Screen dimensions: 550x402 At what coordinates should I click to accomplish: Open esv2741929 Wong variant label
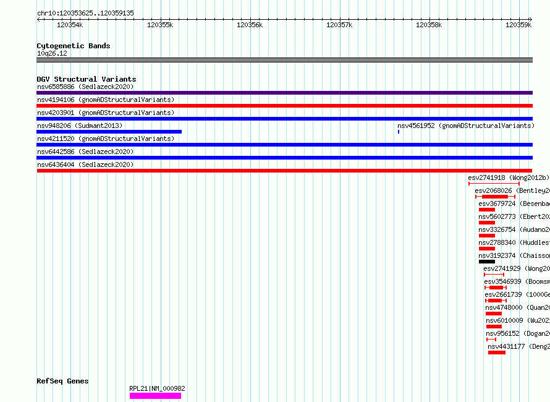point(517,268)
